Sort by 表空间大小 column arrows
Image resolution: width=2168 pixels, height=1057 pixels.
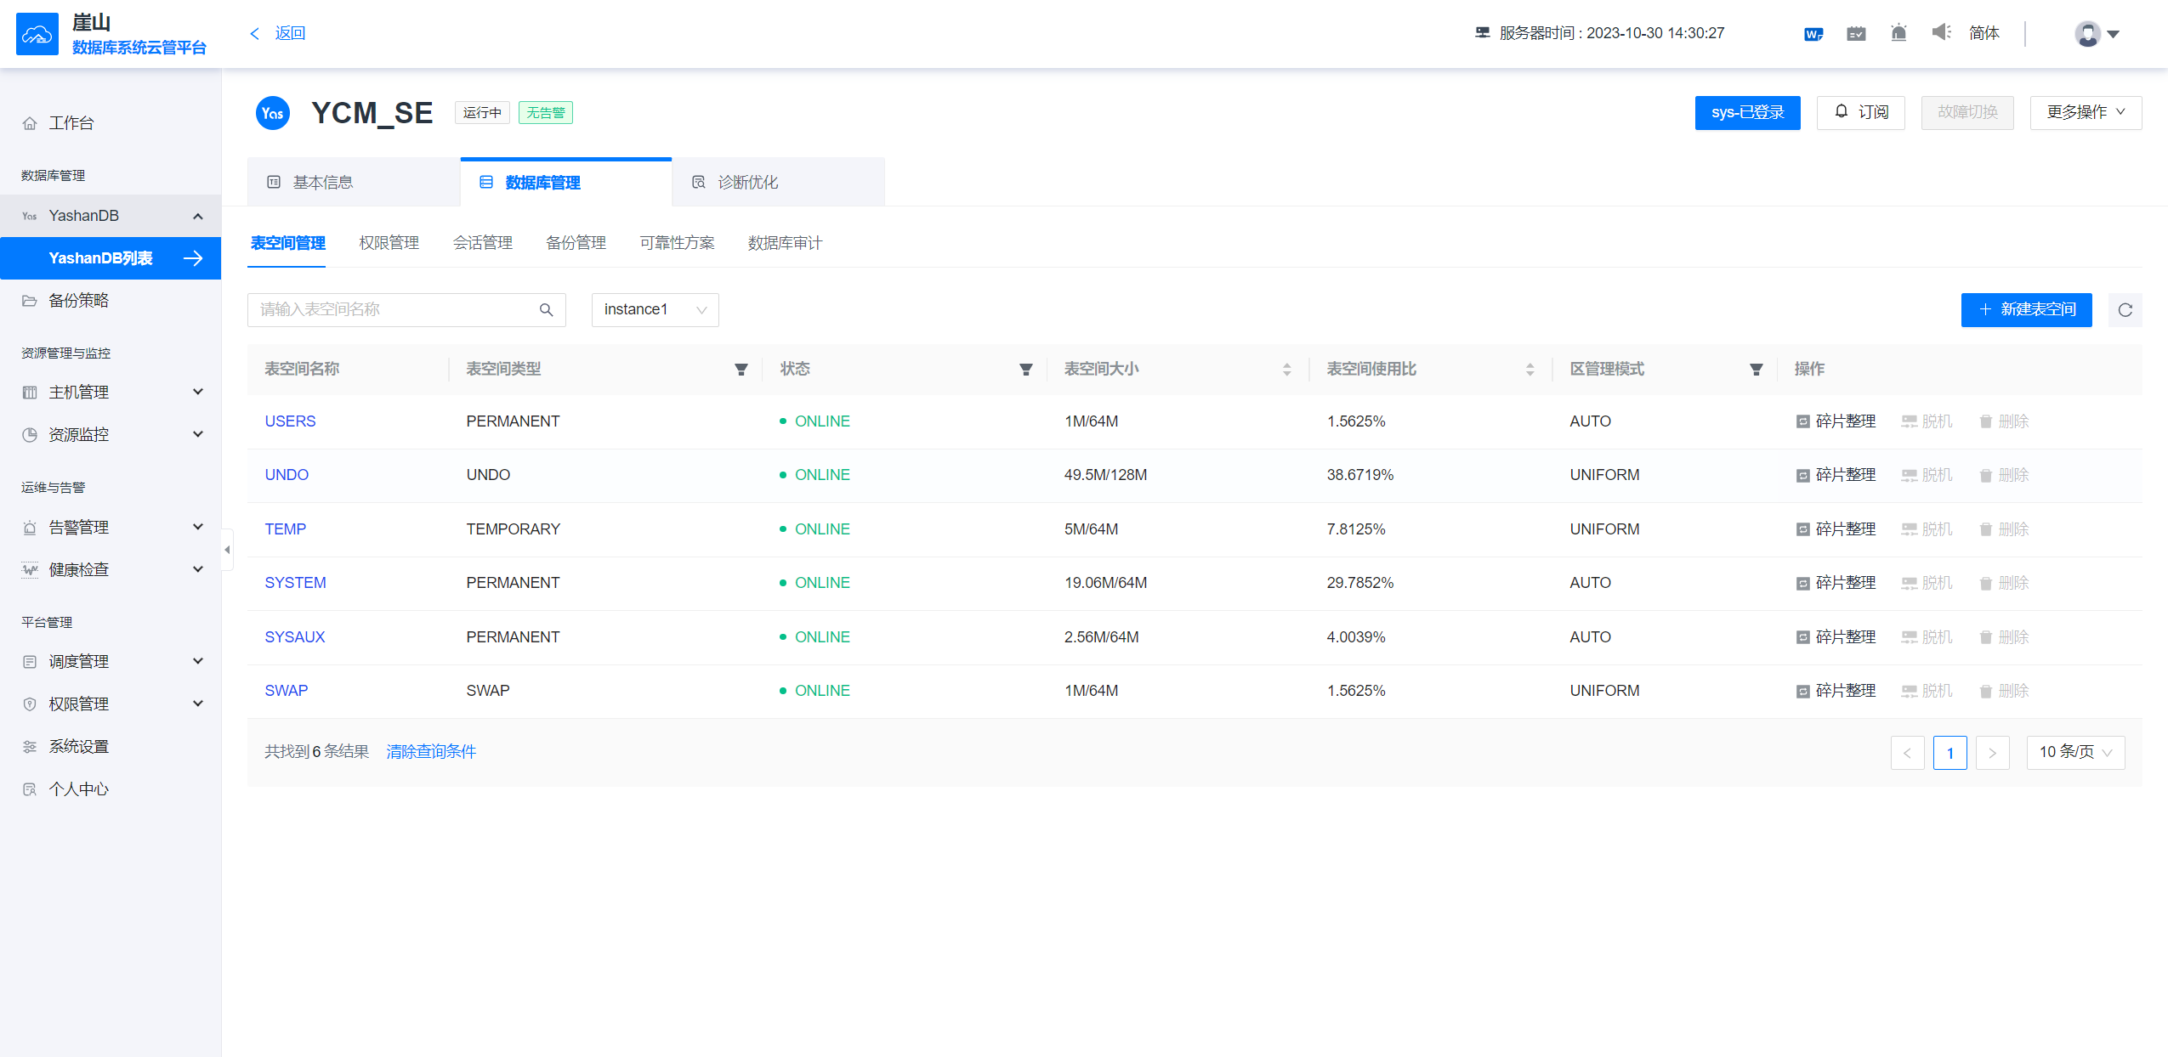point(1286,370)
